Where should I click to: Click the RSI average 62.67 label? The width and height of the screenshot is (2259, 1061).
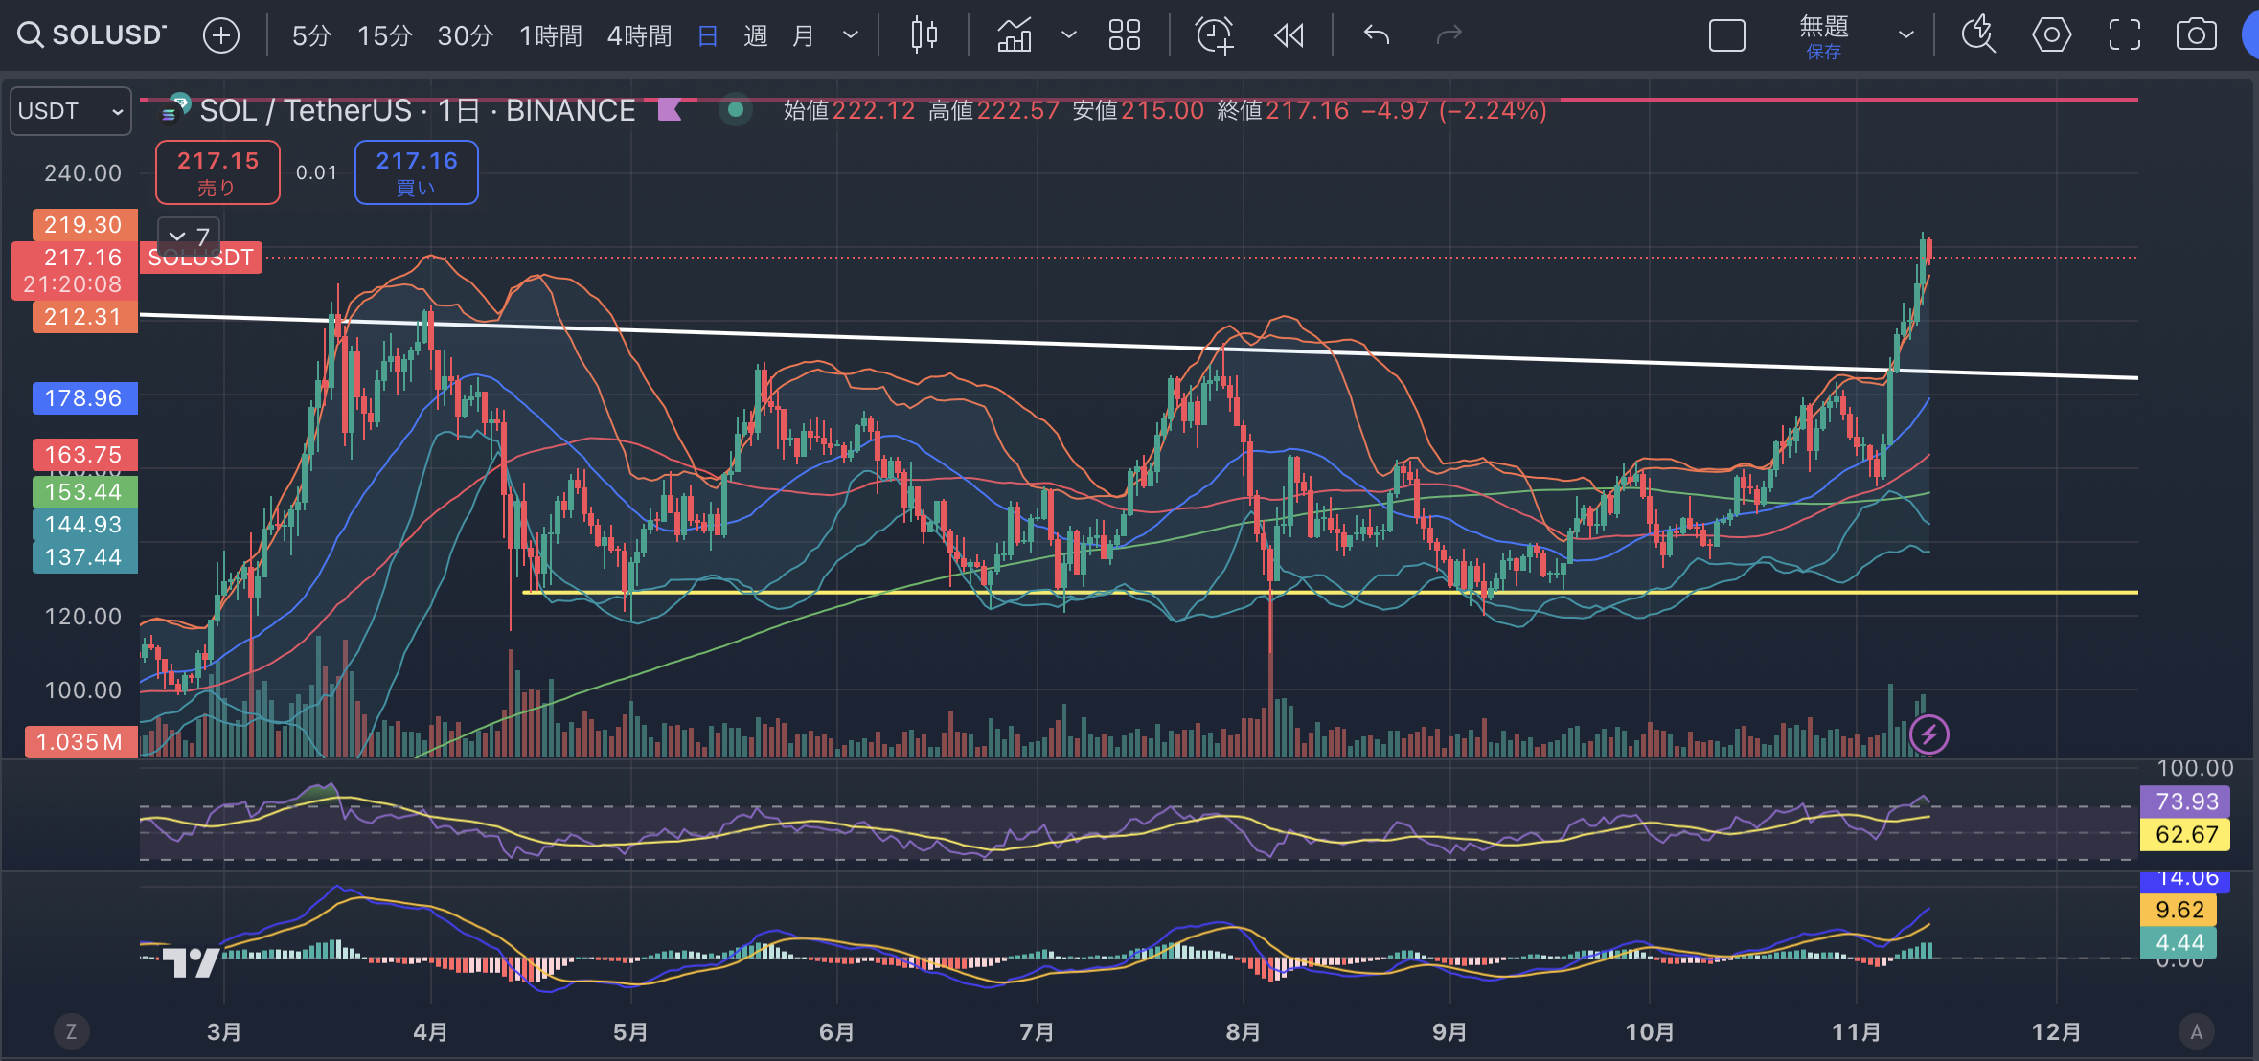(2186, 835)
